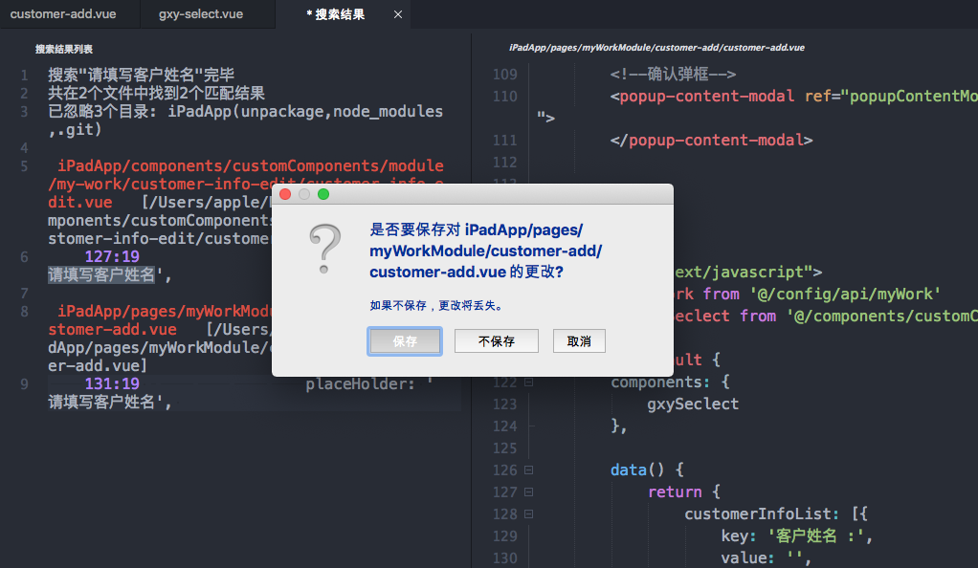Click the question mark icon in dialog

[325, 251]
